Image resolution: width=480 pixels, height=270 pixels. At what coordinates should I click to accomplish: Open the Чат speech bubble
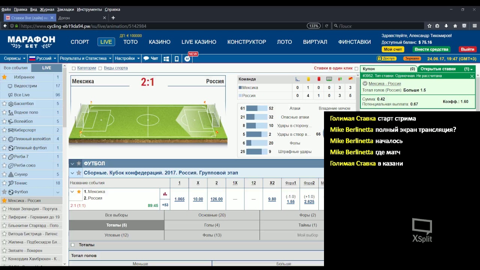tap(151, 58)
